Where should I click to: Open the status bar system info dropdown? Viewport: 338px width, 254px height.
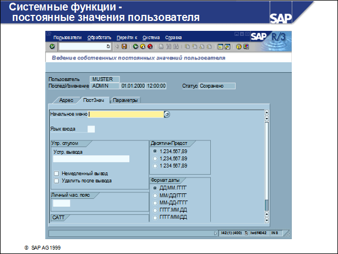point(246,233)
